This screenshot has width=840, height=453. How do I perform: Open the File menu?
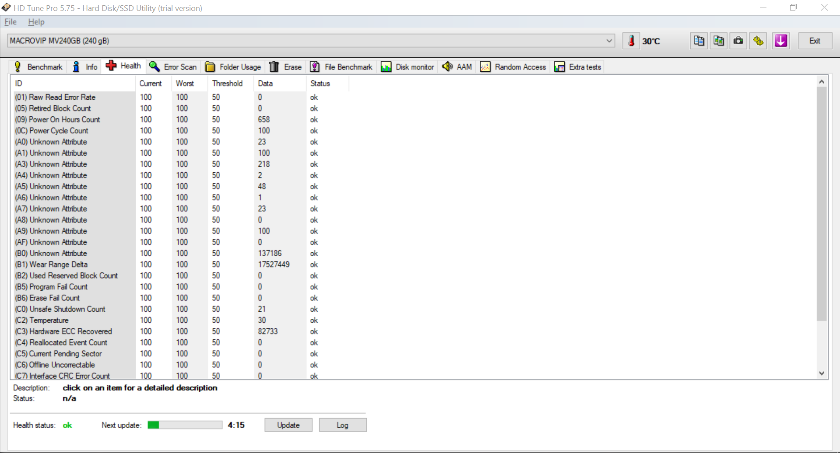(11, 22)
